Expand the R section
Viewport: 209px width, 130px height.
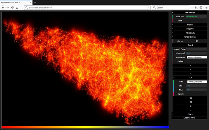point(190,106)
